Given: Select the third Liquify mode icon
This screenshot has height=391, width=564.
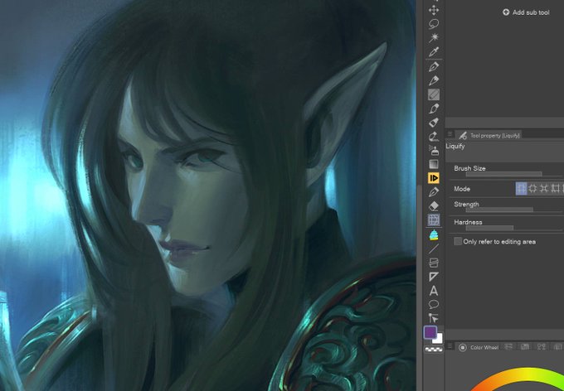Looking at the screenshot, I should tap(544, 189).
